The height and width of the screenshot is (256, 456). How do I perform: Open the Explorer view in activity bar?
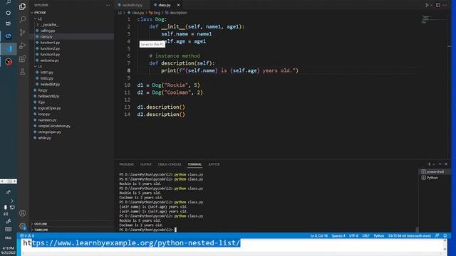[22, 6]
